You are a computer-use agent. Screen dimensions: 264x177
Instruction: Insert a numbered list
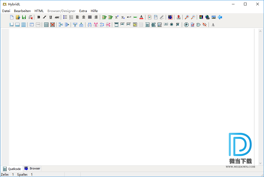(x=71, y=17)
